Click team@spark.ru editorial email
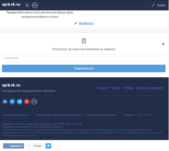This screenshot has height=151, width=169. (x=22, y=115)
